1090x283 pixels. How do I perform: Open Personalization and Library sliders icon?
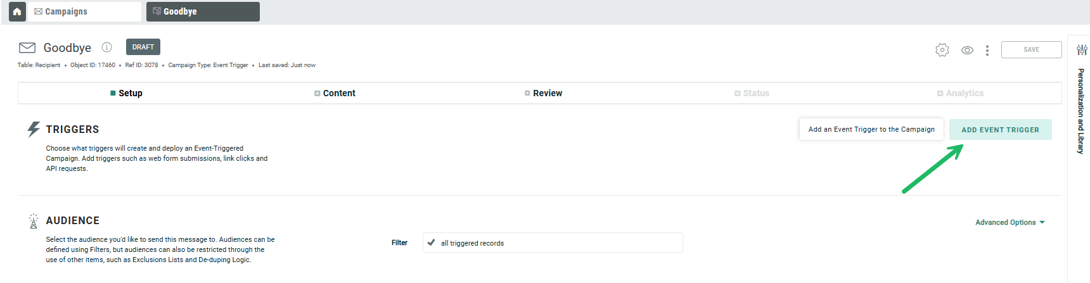pyautogui.click(x=1082, y=49)
